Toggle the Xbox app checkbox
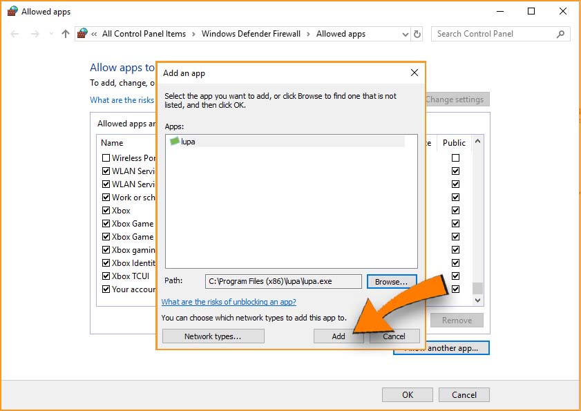Screen dimensions: 581x411 106,211
